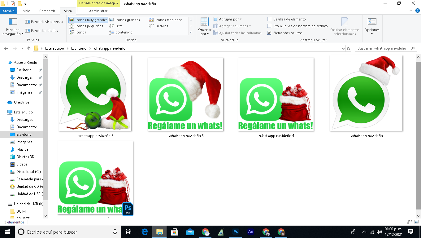This screenshot has height=238, width=421.
Task: Choose Iconos medianos layout
Action: (166, 20)
